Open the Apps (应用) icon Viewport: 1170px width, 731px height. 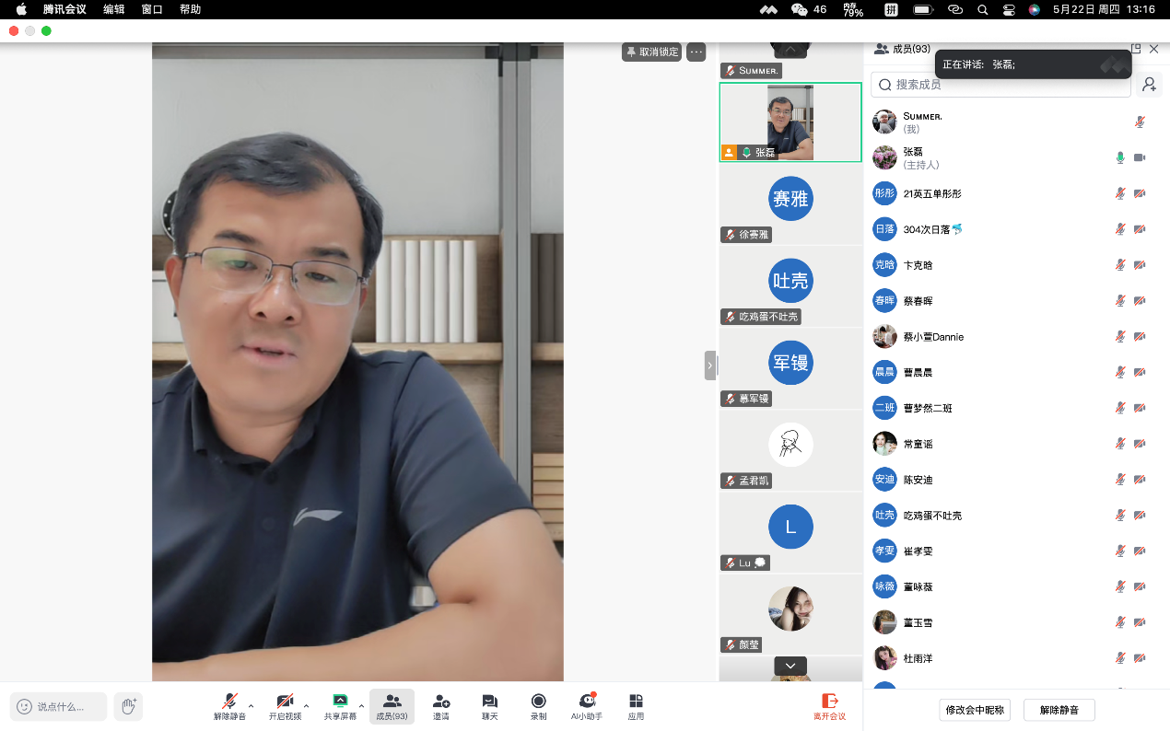point(636,705)
